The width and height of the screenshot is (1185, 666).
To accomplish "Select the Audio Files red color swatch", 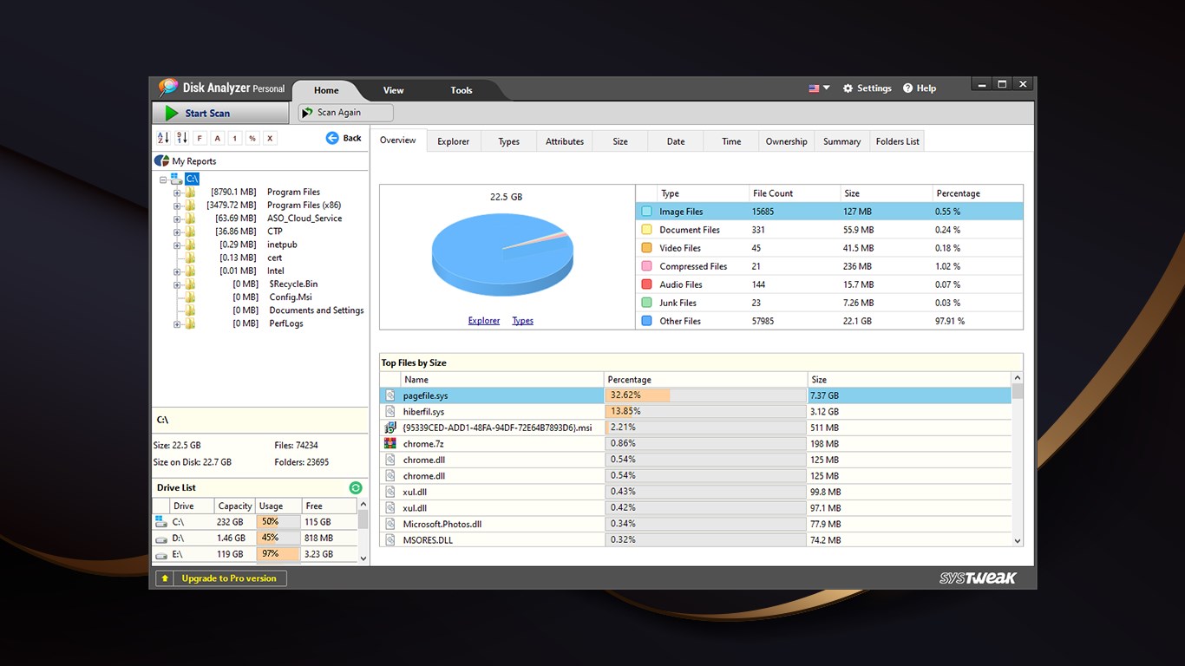I will (646, 284).
